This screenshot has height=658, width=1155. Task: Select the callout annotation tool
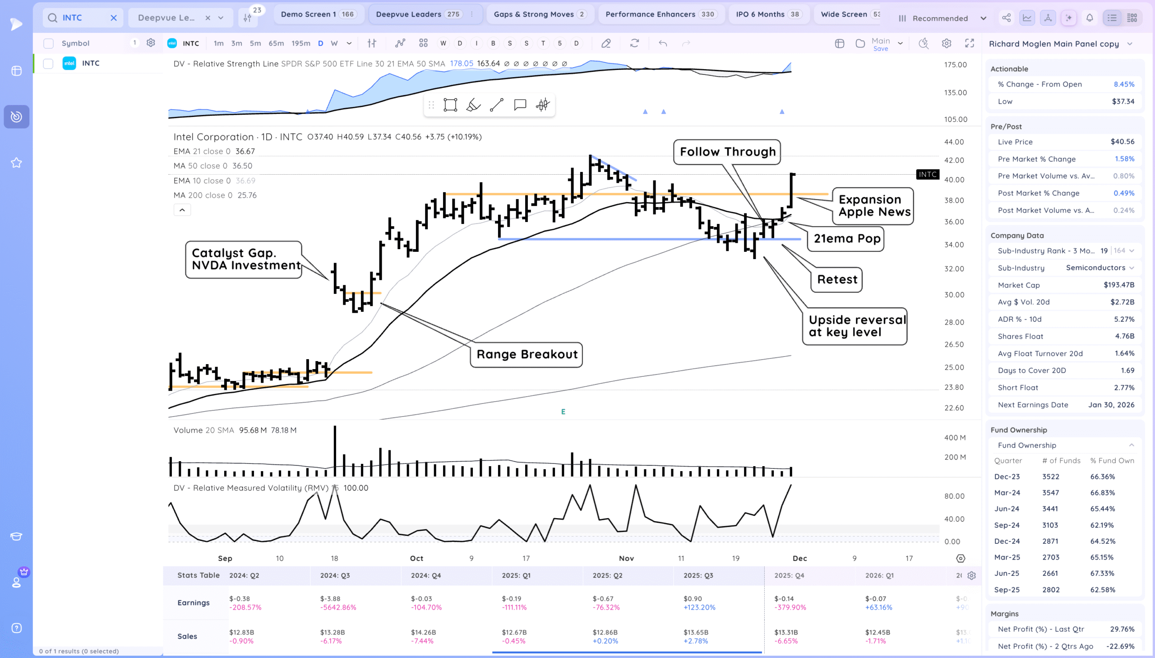520,105
